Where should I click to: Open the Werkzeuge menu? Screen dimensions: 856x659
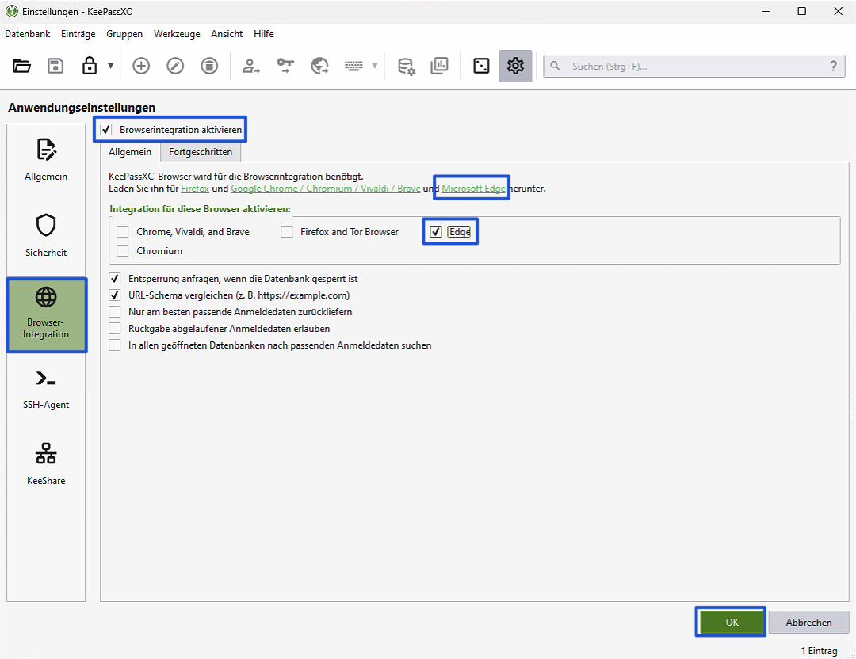point(177,34)
